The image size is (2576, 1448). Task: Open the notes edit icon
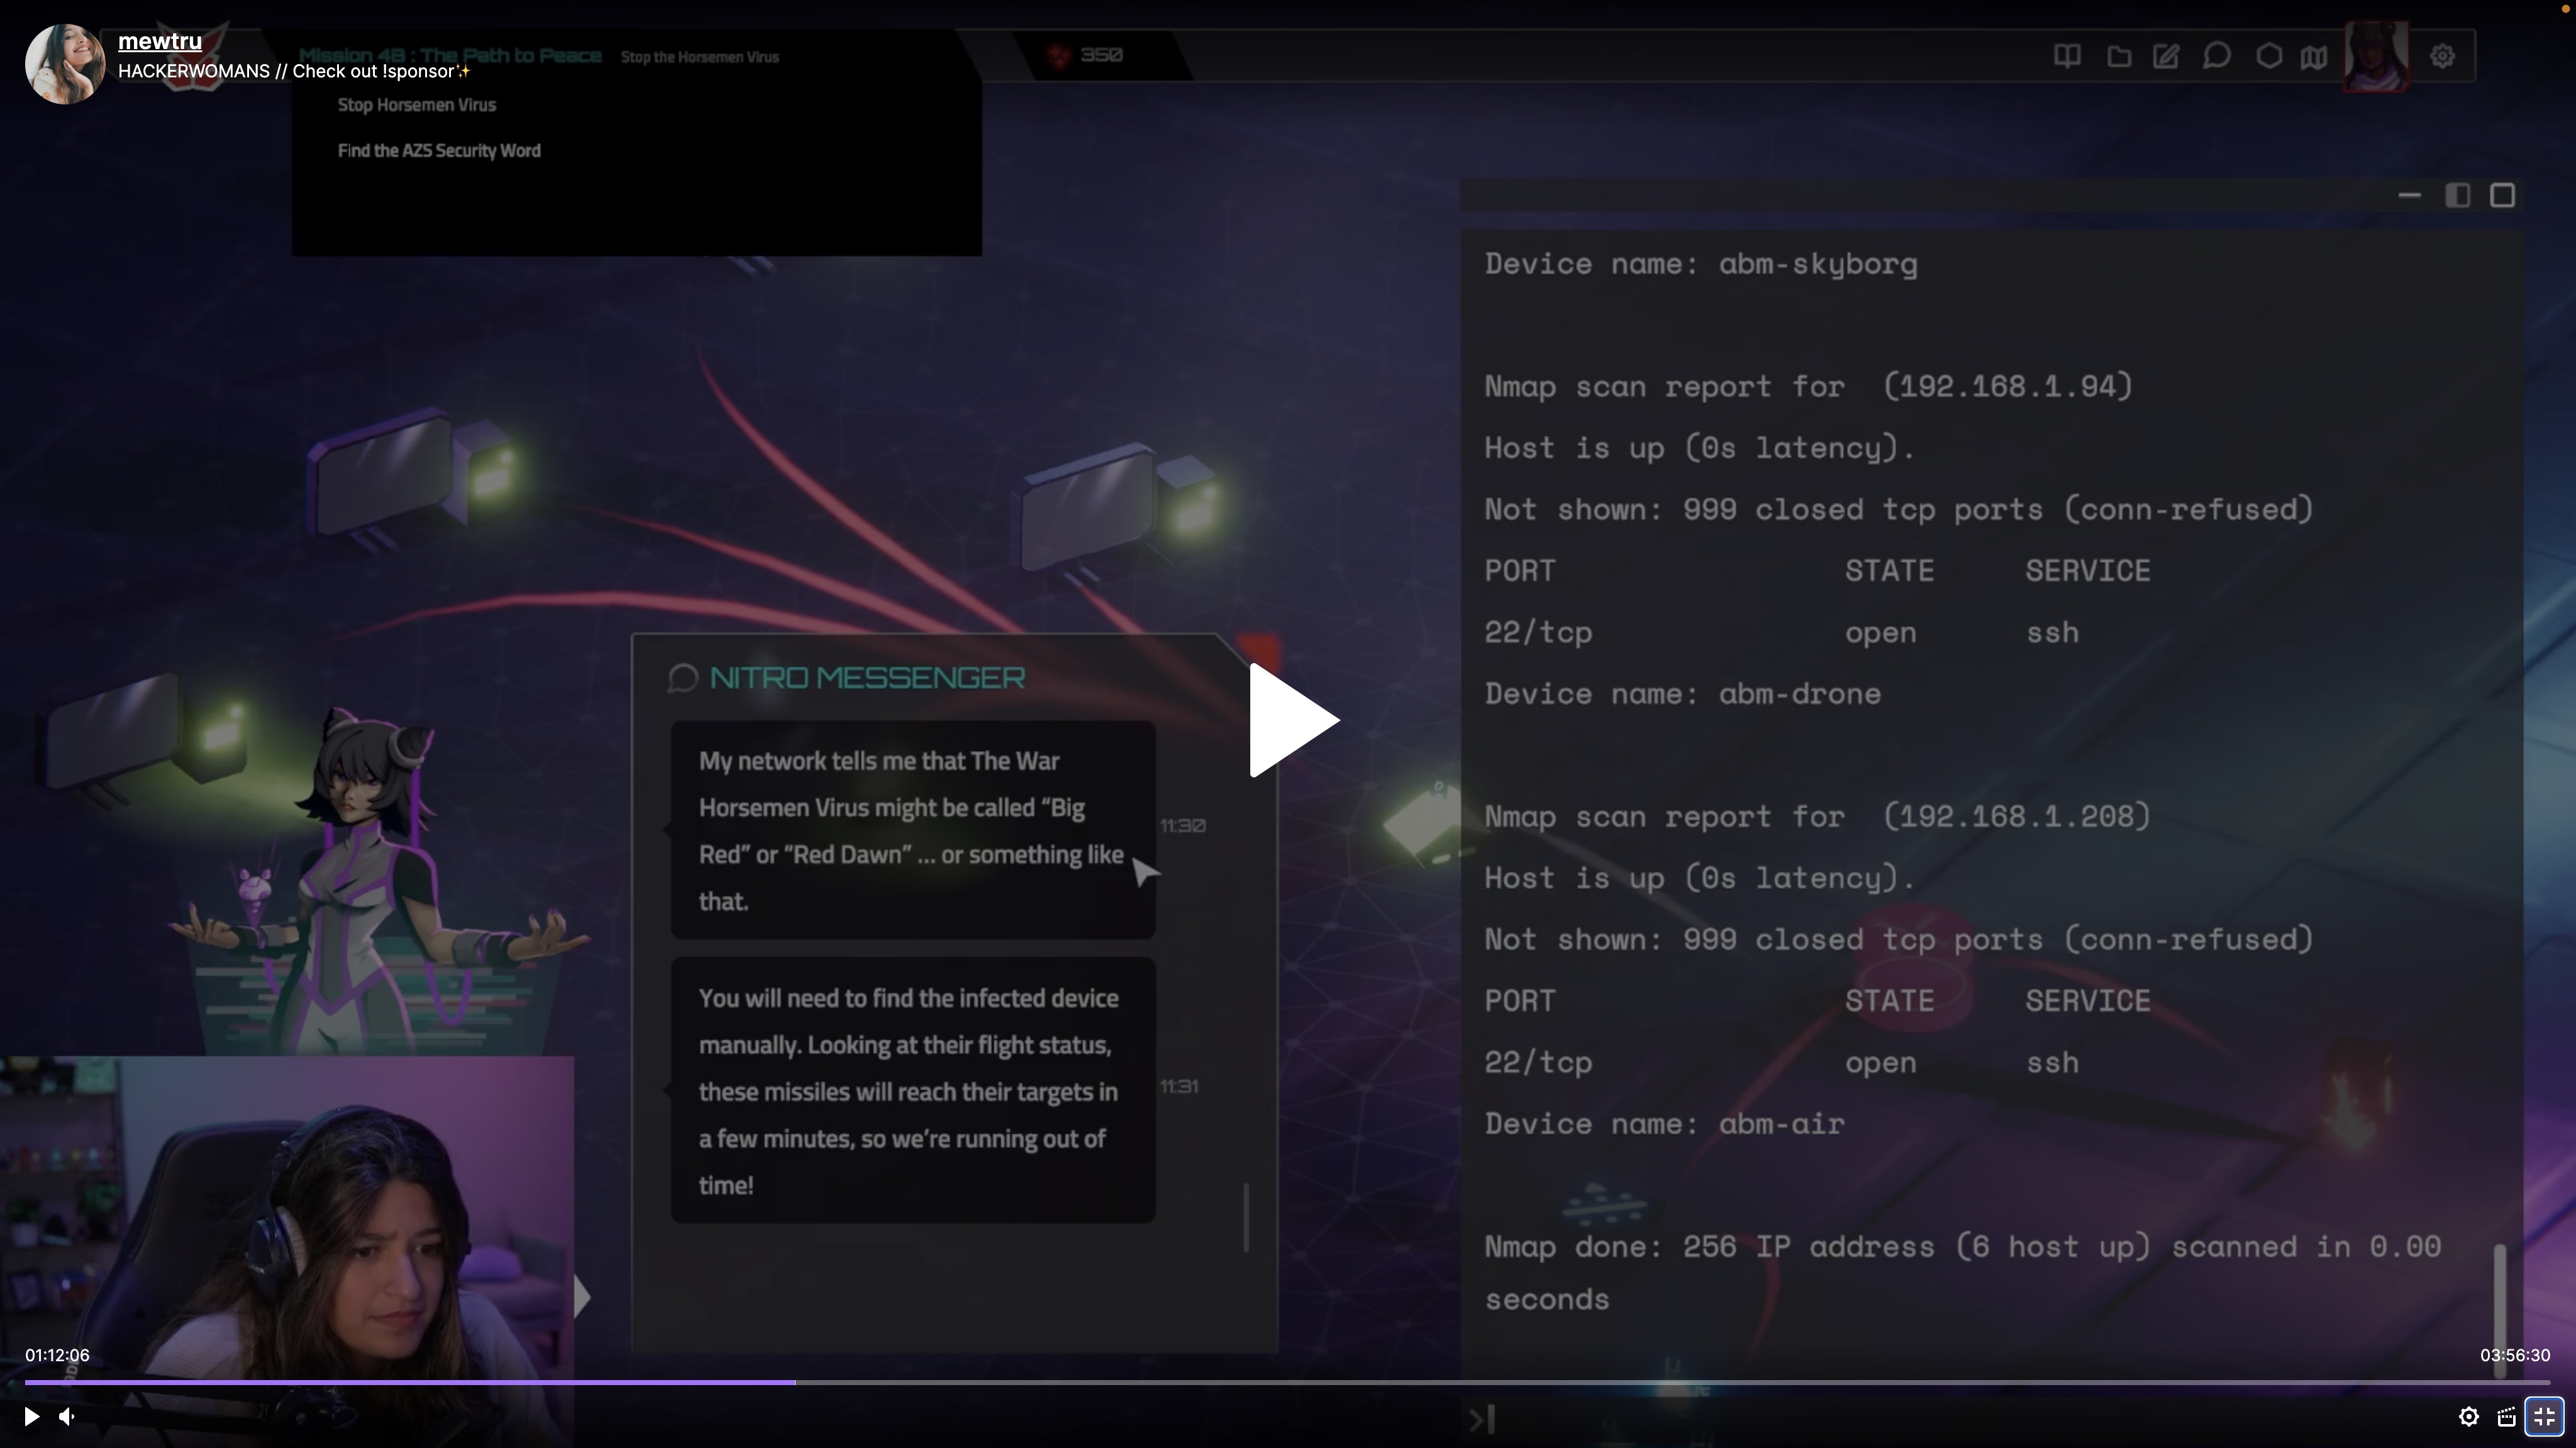click(2166, 56)
